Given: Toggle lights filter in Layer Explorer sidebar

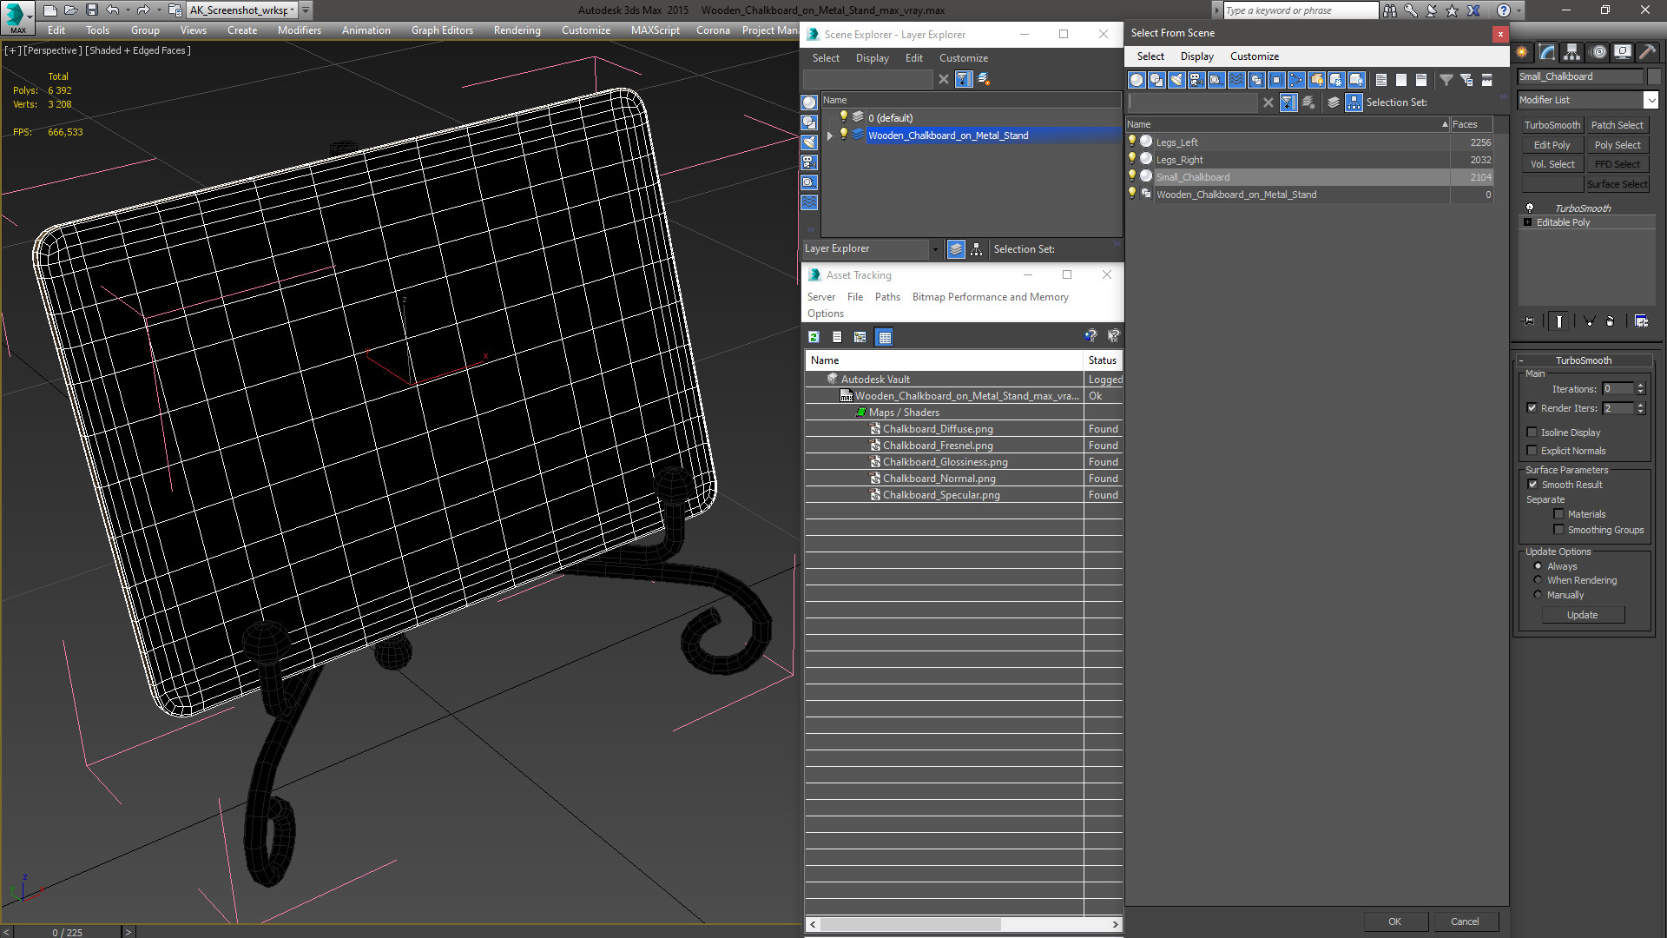Looking at the screenshot, I should click(x=809, y=142).
